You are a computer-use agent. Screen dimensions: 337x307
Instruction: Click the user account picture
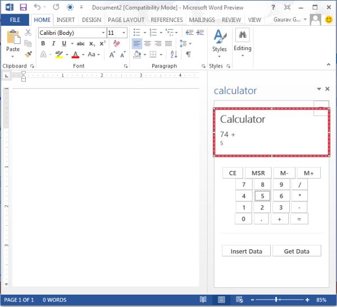316,20
